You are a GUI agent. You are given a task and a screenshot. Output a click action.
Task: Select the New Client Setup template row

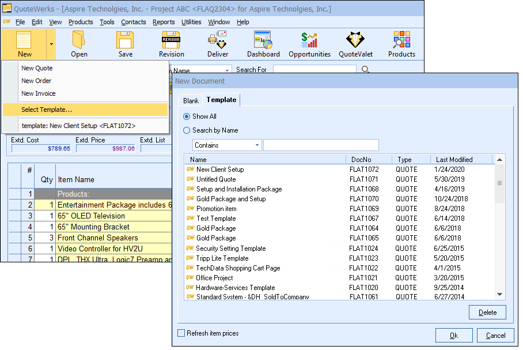[220, 170]
